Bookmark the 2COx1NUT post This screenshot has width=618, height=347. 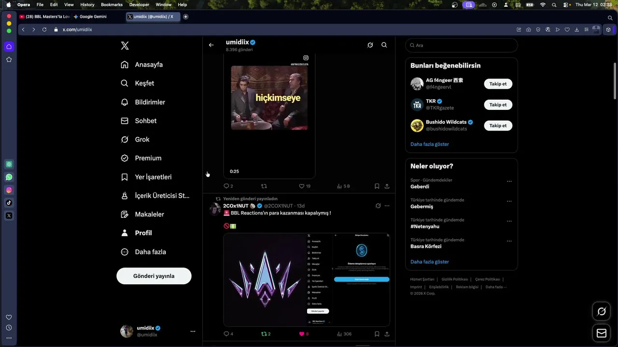[x=377, y=334]
